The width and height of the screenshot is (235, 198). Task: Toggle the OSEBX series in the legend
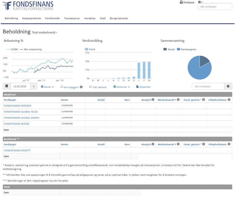pos(12,49)
